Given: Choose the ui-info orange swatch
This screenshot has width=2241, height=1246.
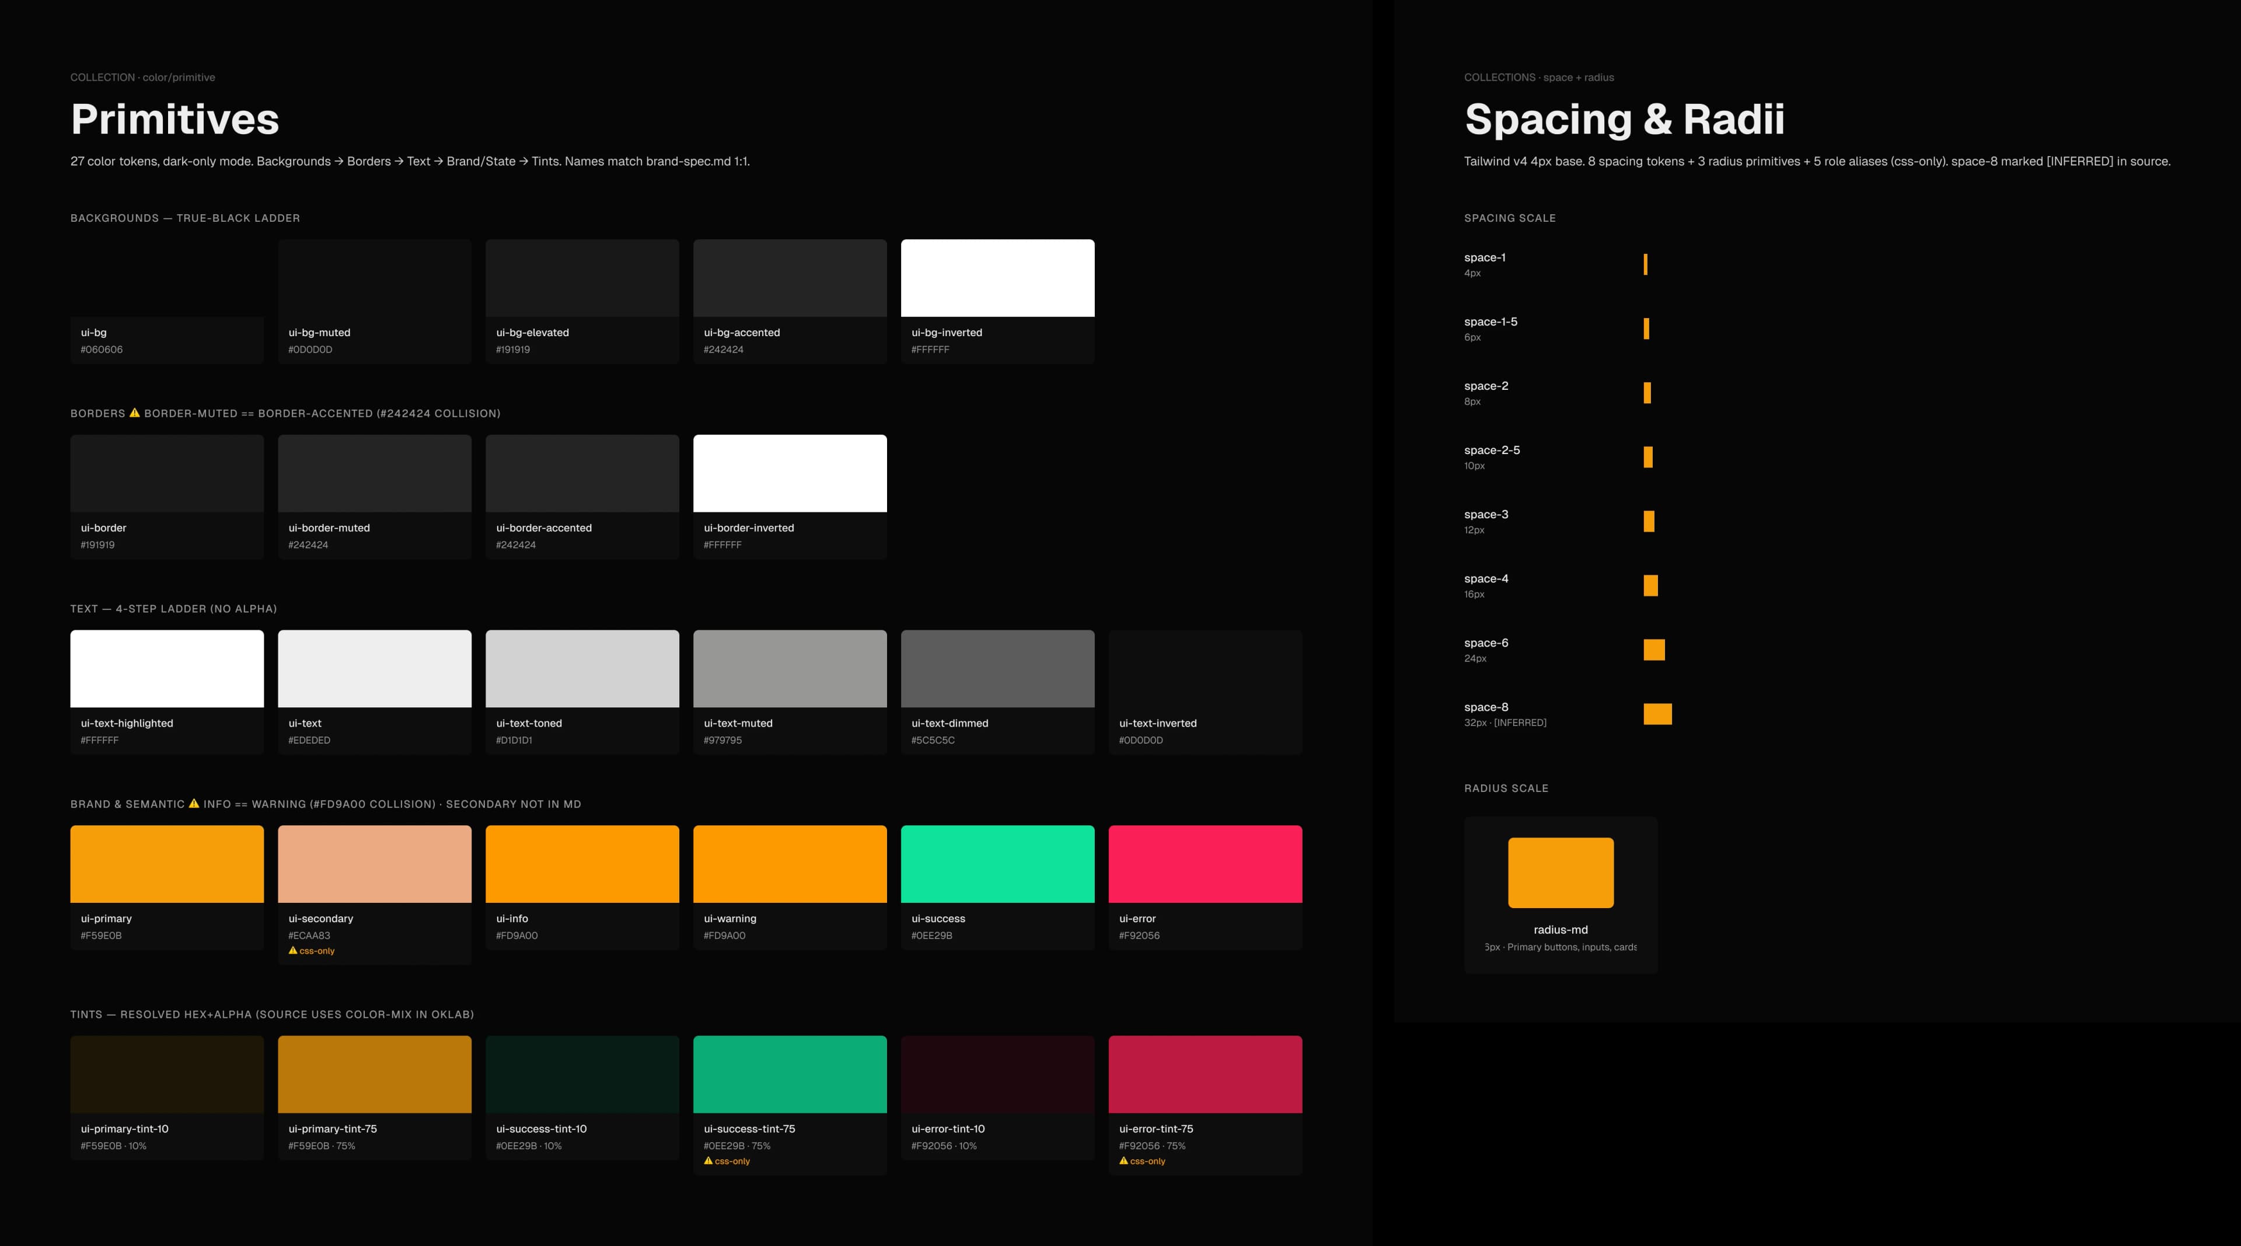Looking at the screenshot, I should (582, 864).
